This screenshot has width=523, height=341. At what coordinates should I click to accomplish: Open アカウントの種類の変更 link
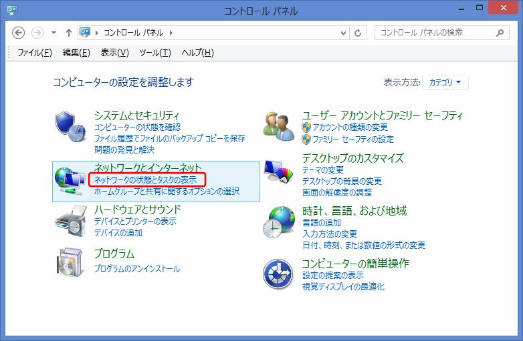[x=350, y=127]
